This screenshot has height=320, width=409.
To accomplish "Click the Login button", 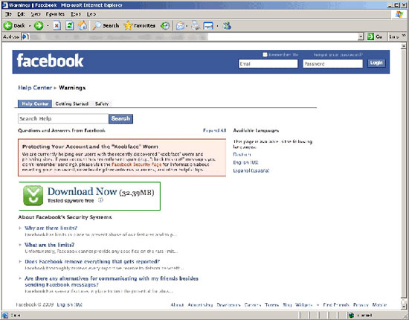I will 376,63.
